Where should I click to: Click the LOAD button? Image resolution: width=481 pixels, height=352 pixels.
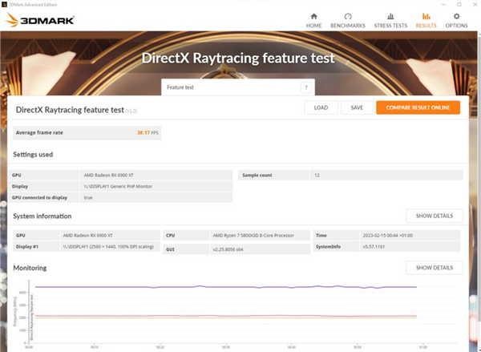point(321,107)
